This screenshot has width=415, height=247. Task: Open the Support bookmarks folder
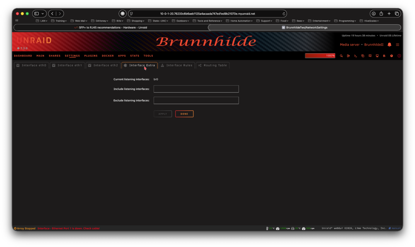pos(264,21)
